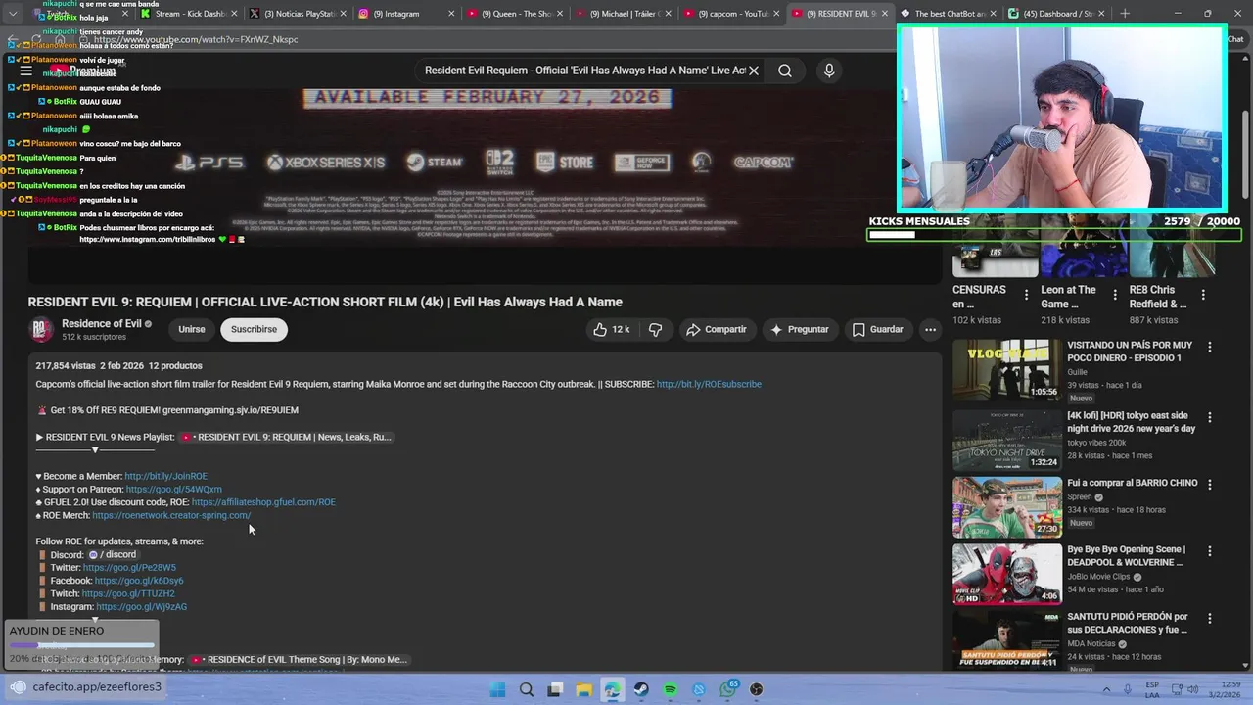
Task: Open the Residence of Evil channel name
Action: coord(102,324)
